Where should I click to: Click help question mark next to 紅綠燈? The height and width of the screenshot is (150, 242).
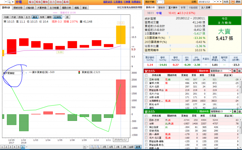pos(64,17)
